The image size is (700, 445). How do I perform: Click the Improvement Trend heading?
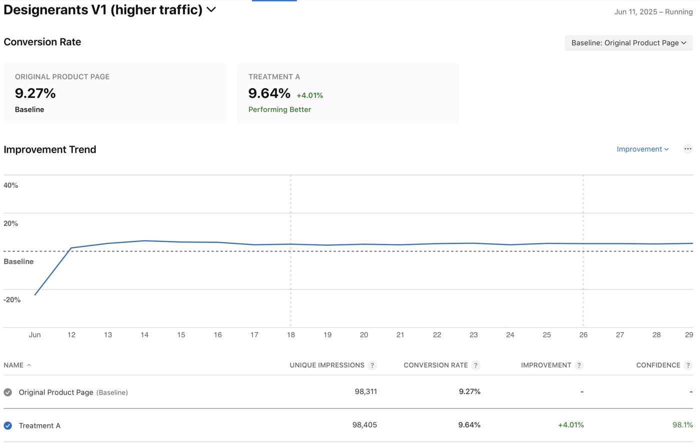pos(50,149)
